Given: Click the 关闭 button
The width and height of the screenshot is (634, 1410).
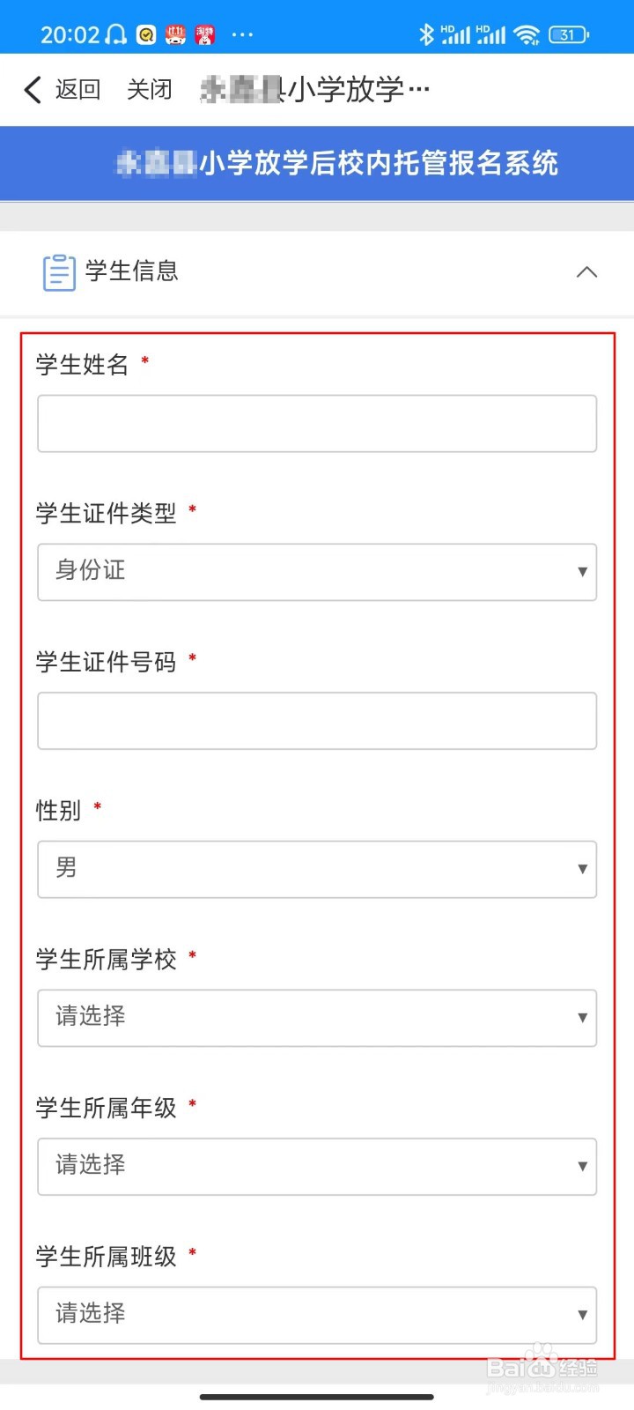Looking at the screenshot, I should pos(150,89).
